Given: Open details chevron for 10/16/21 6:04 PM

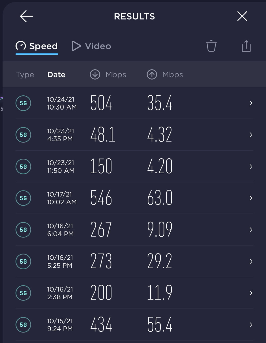Looking at the screenshot, I should coord(251,230).
